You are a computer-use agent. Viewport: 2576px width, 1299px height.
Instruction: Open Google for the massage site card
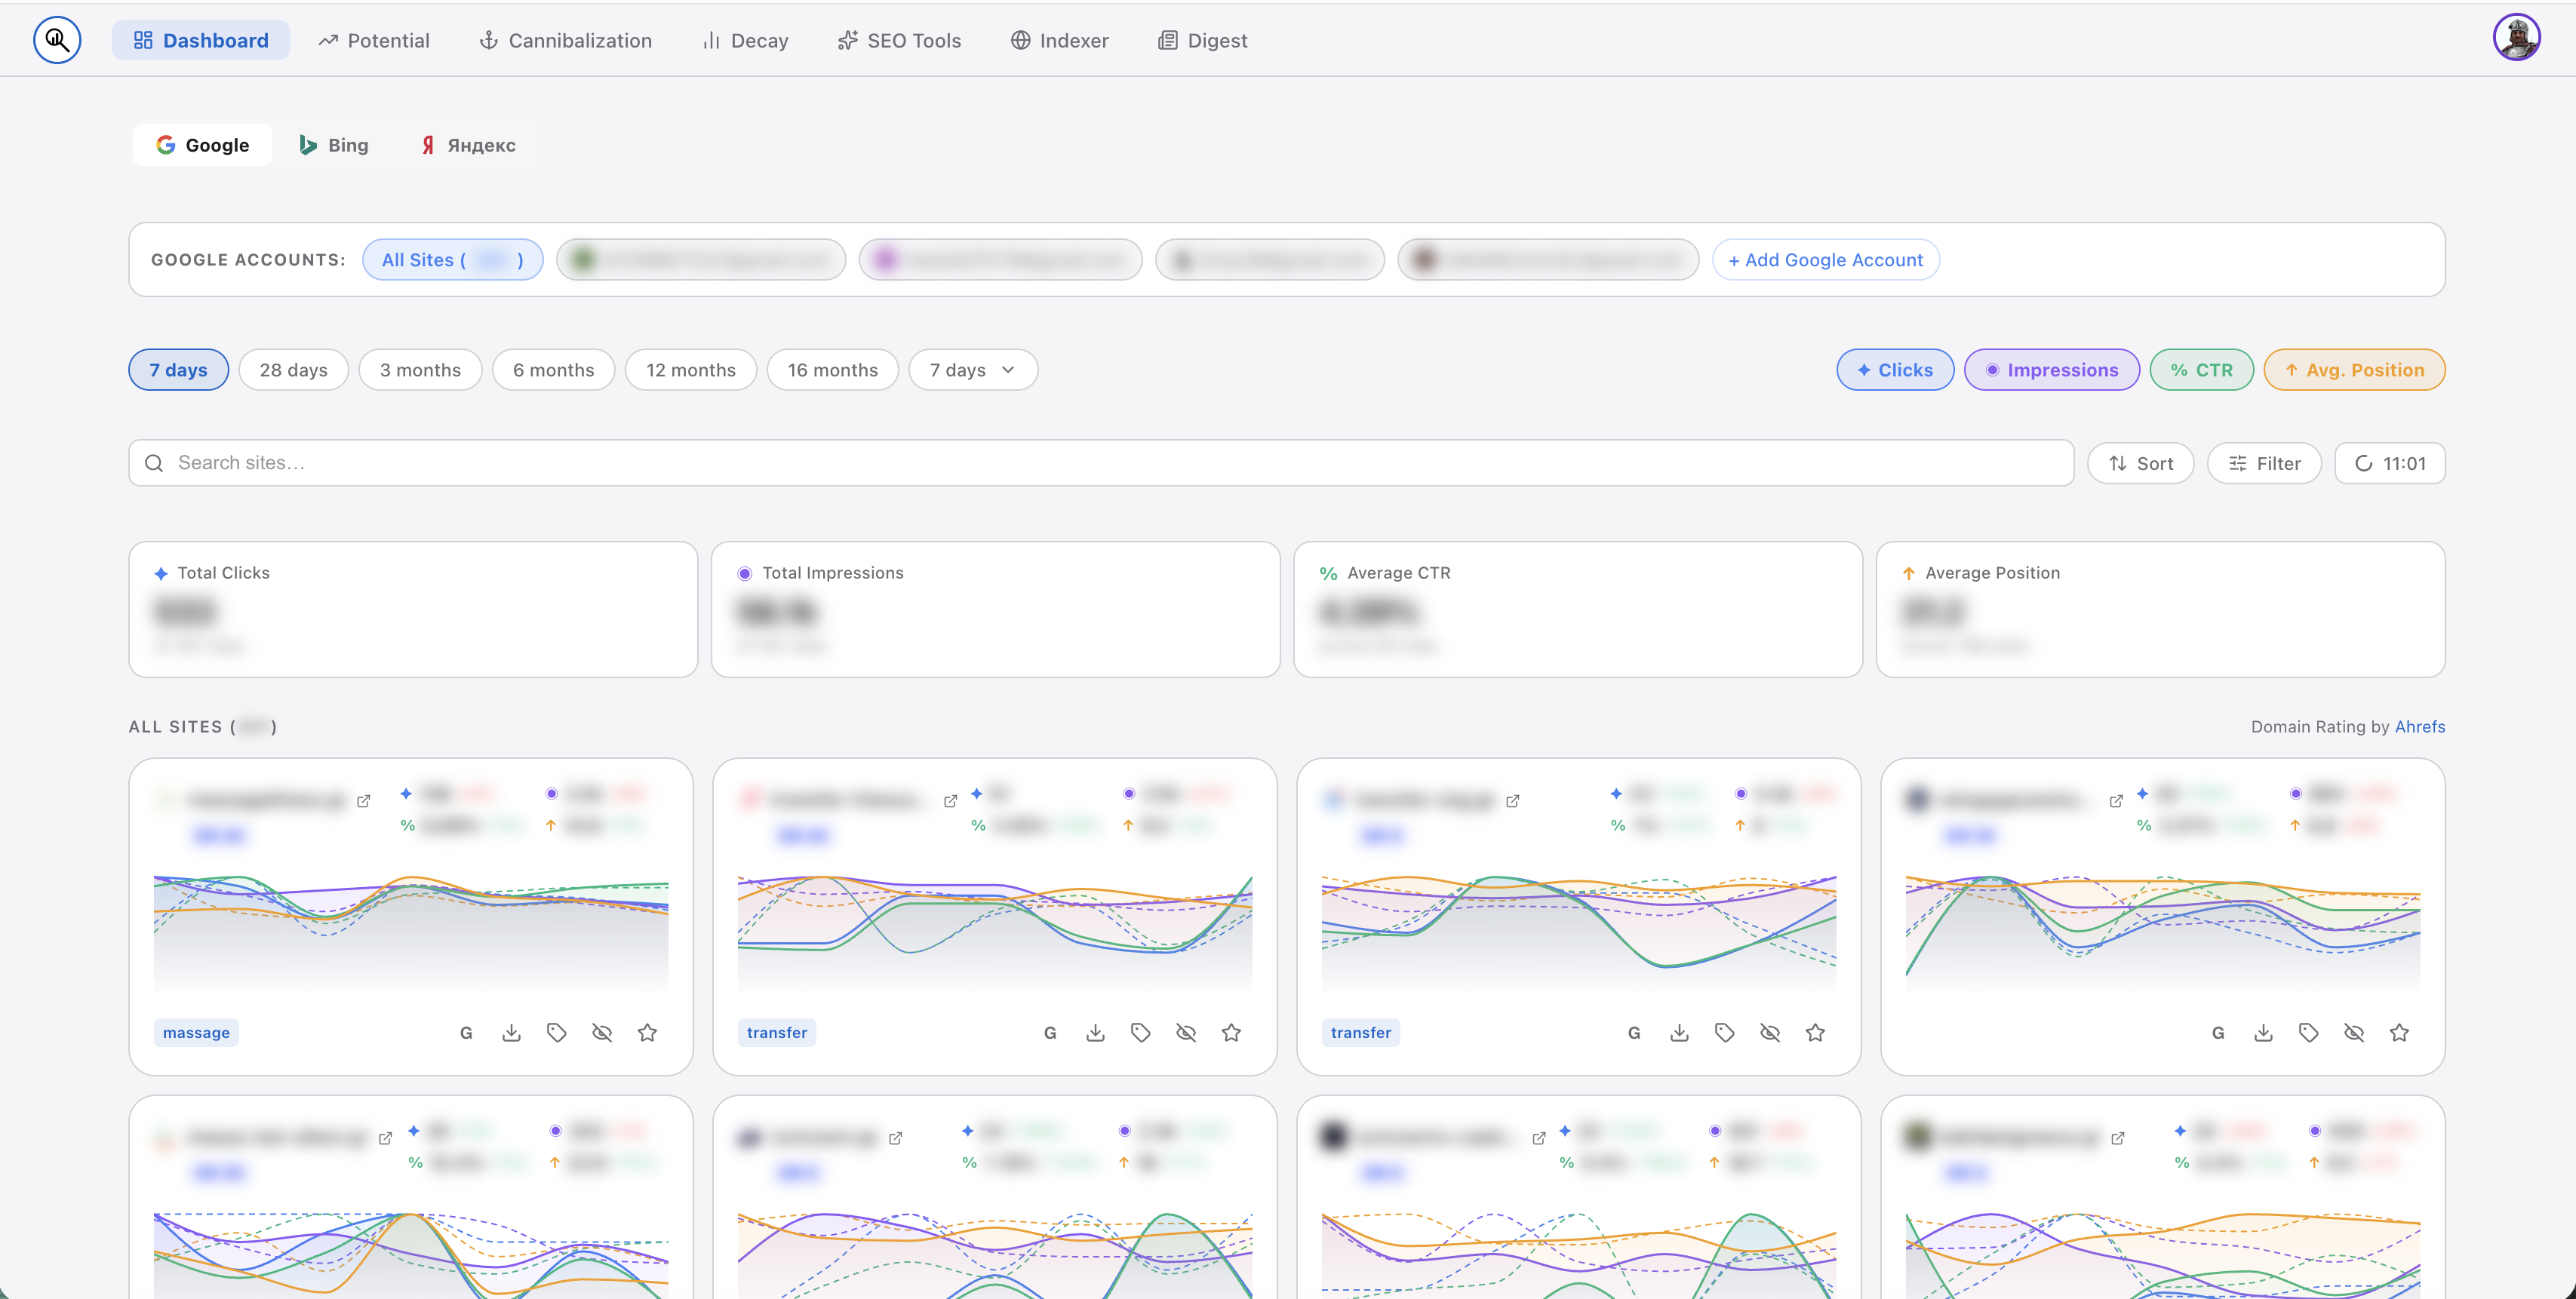tap(466, 1033)
